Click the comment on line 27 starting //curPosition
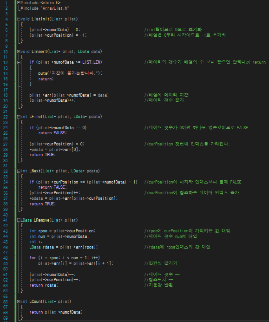Viewport: 269px width, 322px height. (187, 144)
